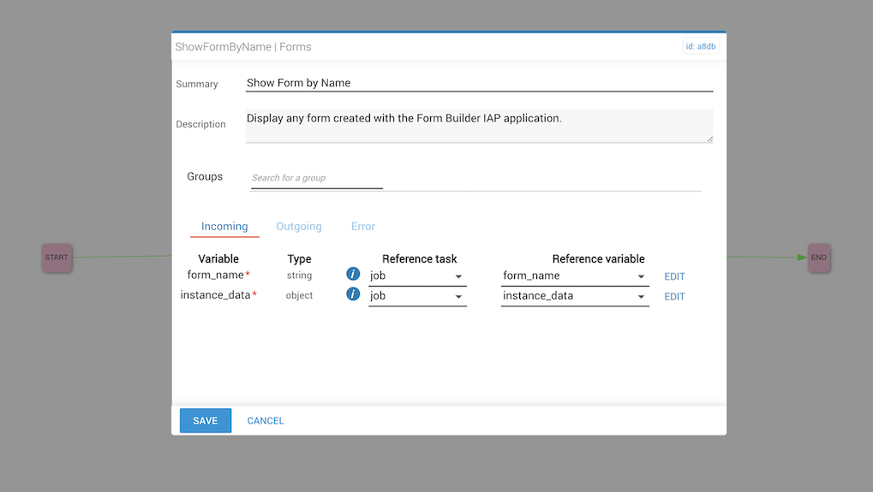Click info icon for form_name row
873x492 pixels.
click(x=353, y=274)
